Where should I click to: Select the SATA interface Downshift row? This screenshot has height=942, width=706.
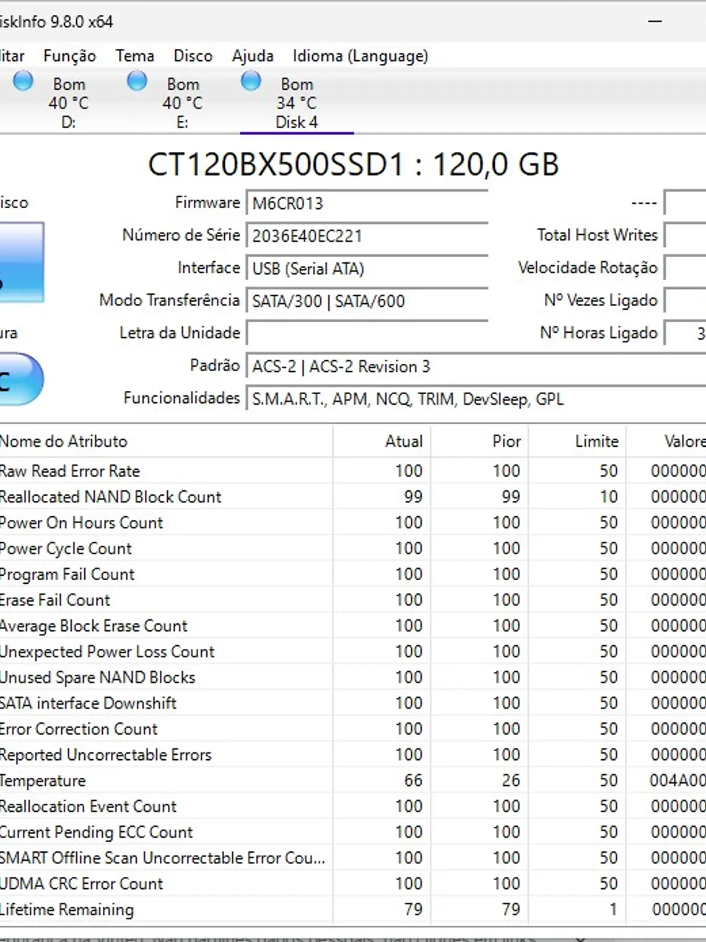pos(353,703)
